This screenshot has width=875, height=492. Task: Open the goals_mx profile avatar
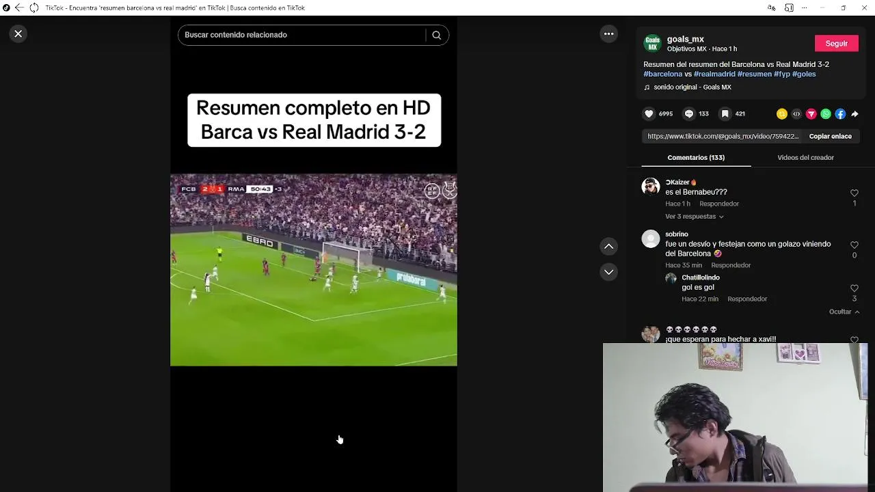pyautogui.click(x=652, y=43)
